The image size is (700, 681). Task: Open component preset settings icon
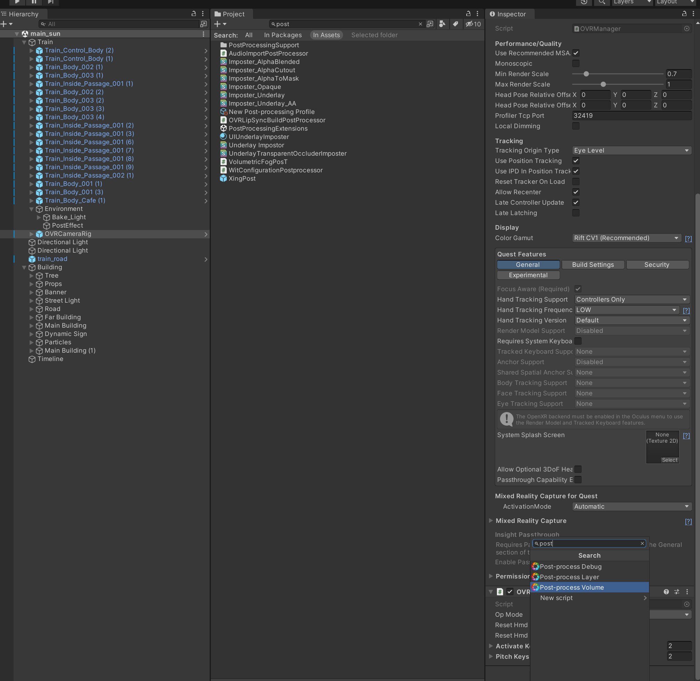click(676, 592)
